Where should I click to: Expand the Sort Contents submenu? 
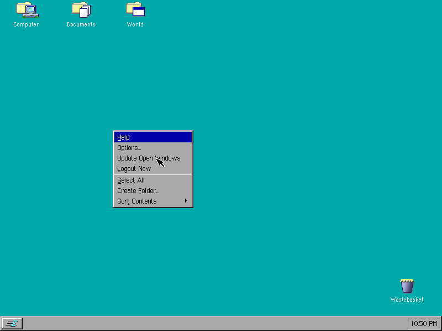(153, 201)
